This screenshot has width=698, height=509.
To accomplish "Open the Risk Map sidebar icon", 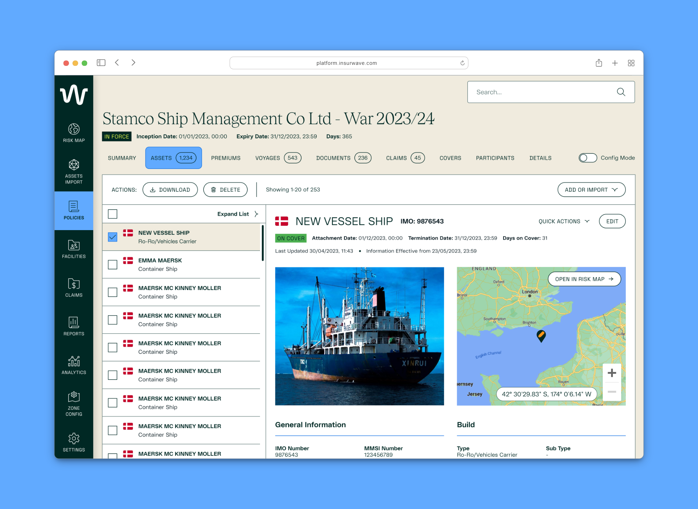I will point(74,133).
